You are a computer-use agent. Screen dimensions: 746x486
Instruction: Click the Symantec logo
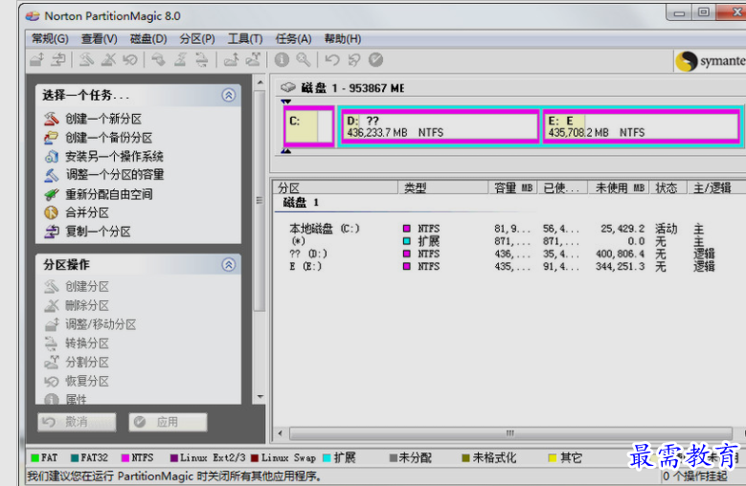tap(710, 61)
